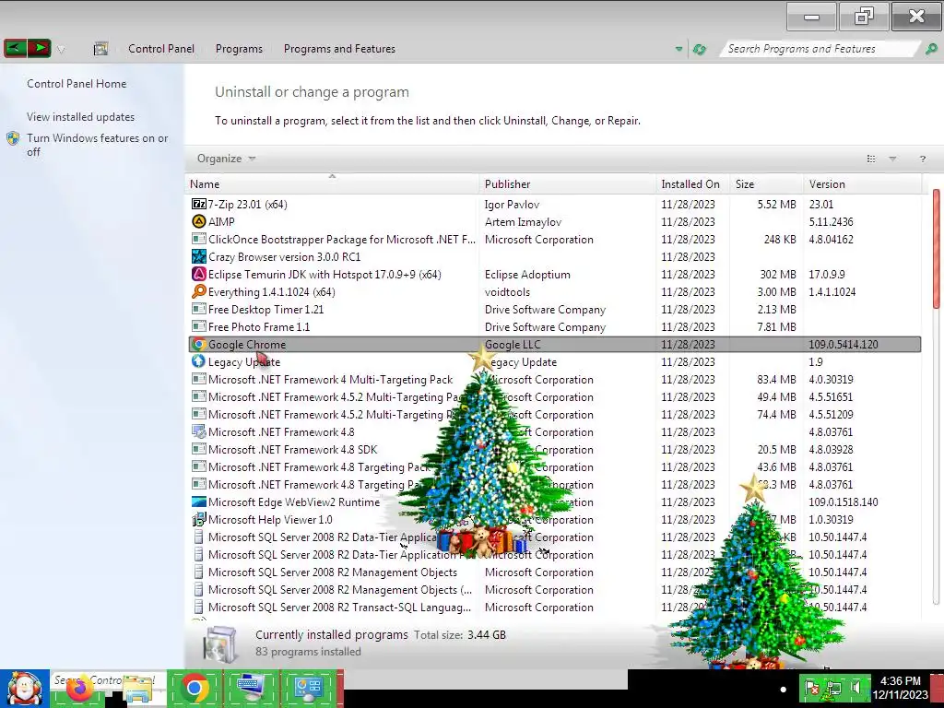
Task: Open Turn Windows features on or off
Action: pos(98,145)
